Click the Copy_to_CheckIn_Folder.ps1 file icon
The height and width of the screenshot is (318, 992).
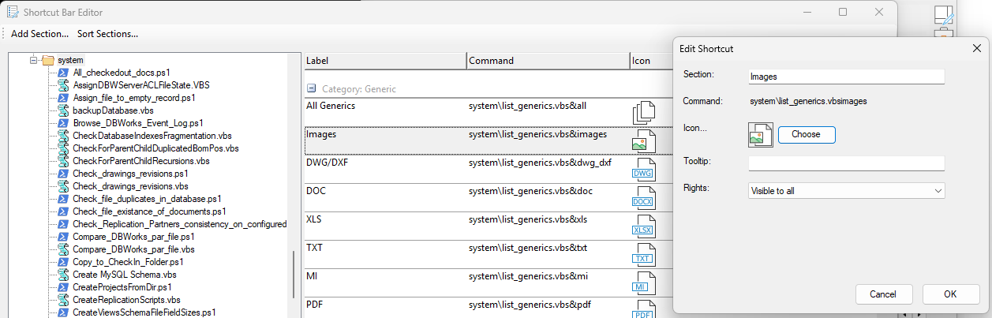62,262
